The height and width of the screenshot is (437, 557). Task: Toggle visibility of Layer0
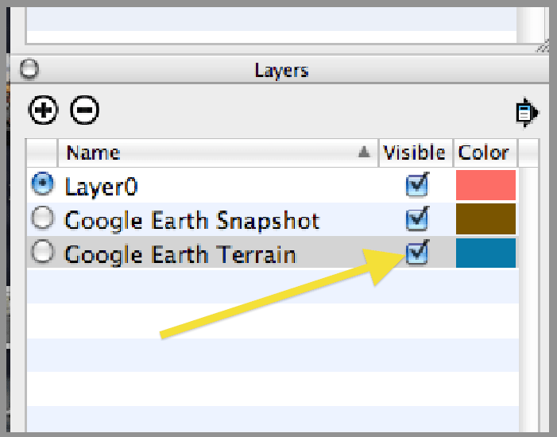pyautogui.click(x=416, y=185)
